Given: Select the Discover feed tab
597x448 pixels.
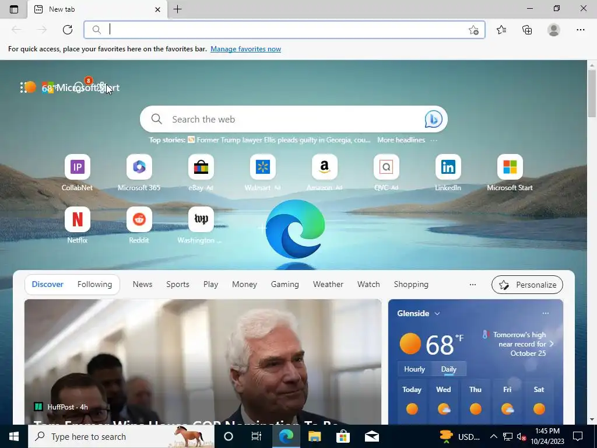Looking at the screenshot, I should point(48,284).
